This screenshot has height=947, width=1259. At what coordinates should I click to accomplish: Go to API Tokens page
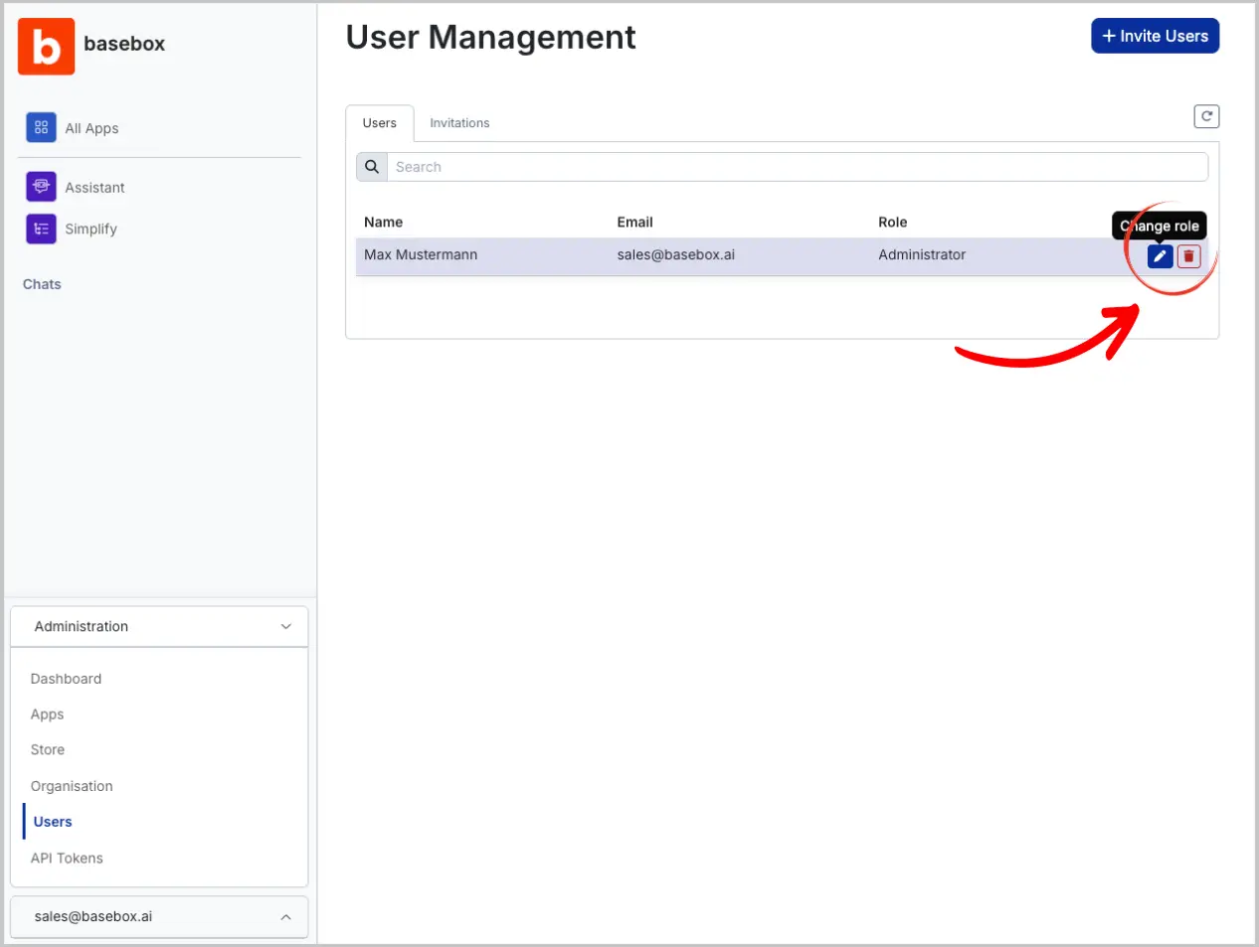tap(67, 858)
